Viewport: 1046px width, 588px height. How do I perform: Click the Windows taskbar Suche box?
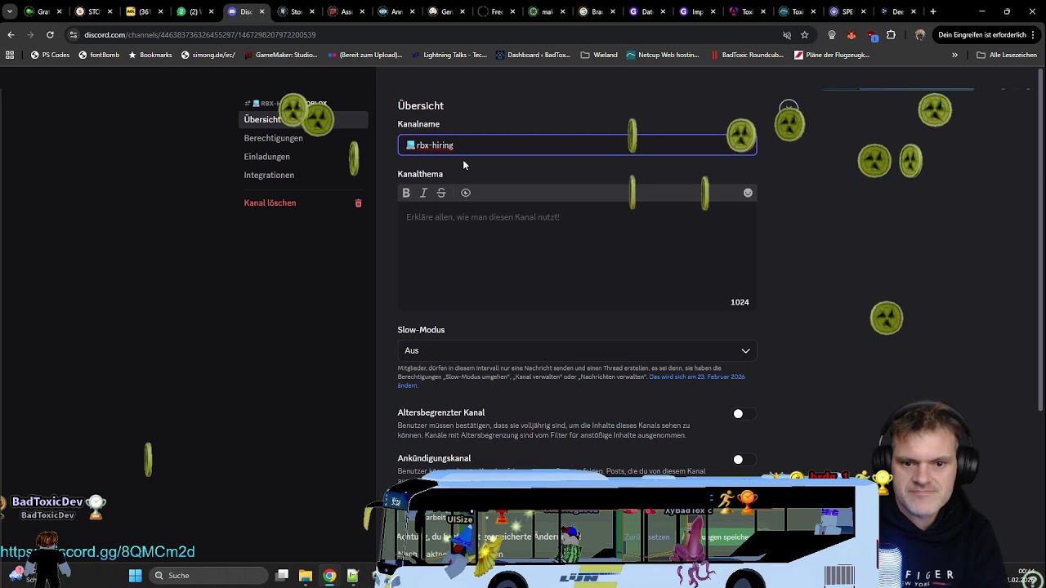[208, 576]
